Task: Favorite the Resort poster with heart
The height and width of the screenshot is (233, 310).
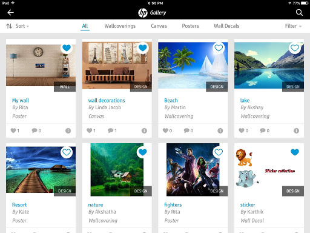Action: (67, 152)
